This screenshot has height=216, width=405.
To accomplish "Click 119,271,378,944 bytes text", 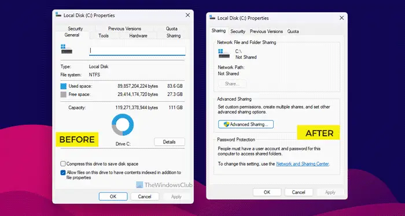I will click(137, 107).
